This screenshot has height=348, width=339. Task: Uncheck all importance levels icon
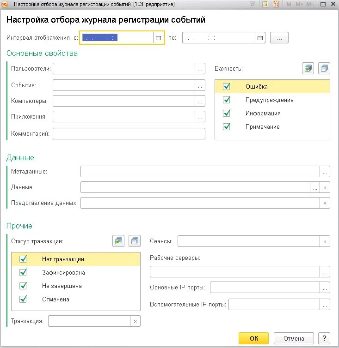(x=324, y=68)
